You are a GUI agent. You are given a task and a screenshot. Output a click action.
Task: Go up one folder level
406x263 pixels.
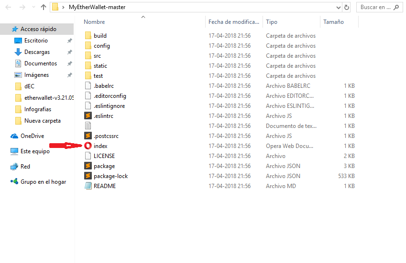pos(44,7)
